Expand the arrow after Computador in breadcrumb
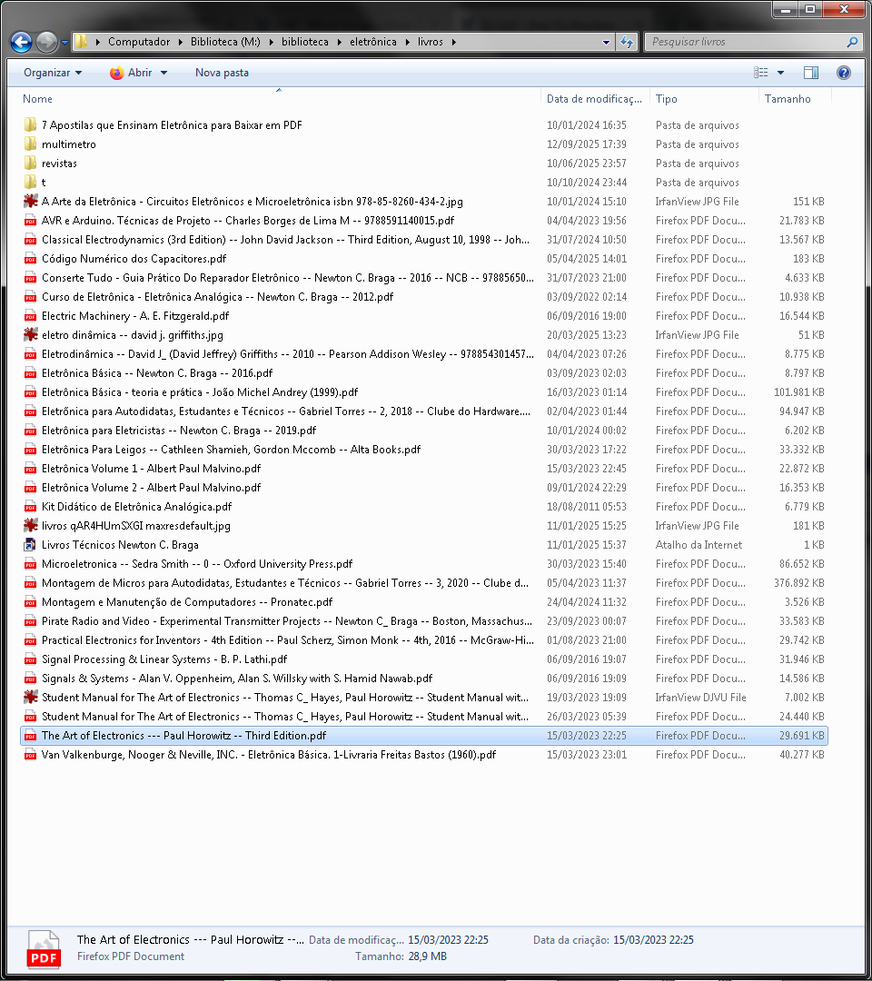The image size is (872, 981). [x=180, y=42]
